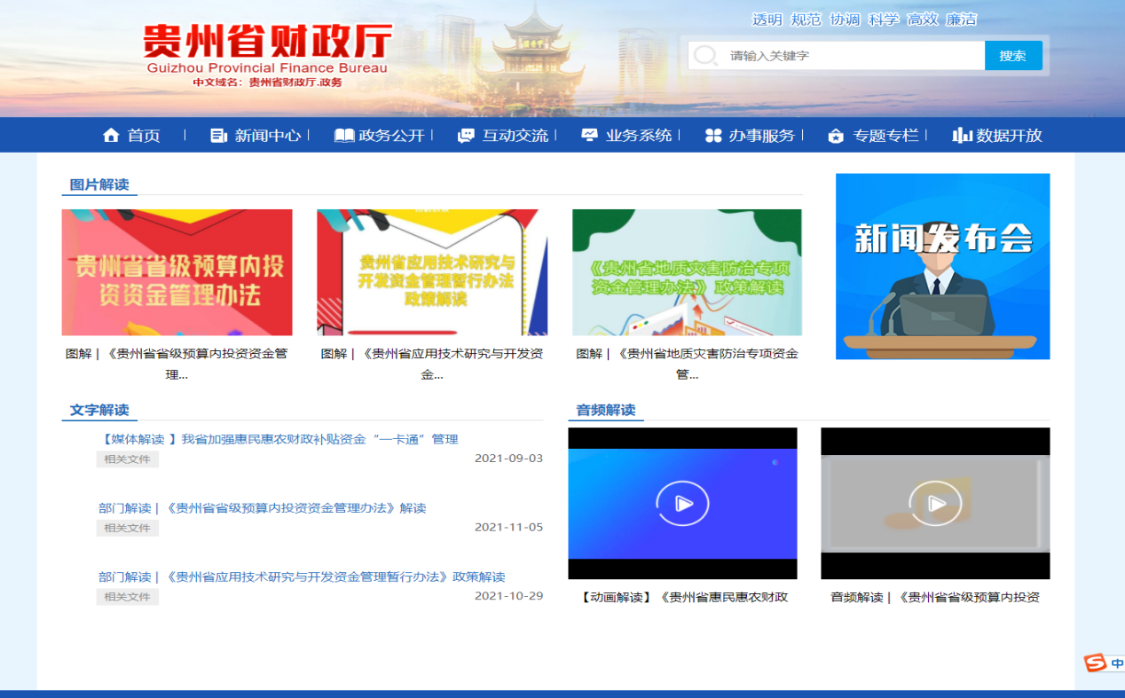Click the star badge icon beside 专题专栏
Image resolution: width=1125 pixels, height=698 pixels.
[836, 136]
